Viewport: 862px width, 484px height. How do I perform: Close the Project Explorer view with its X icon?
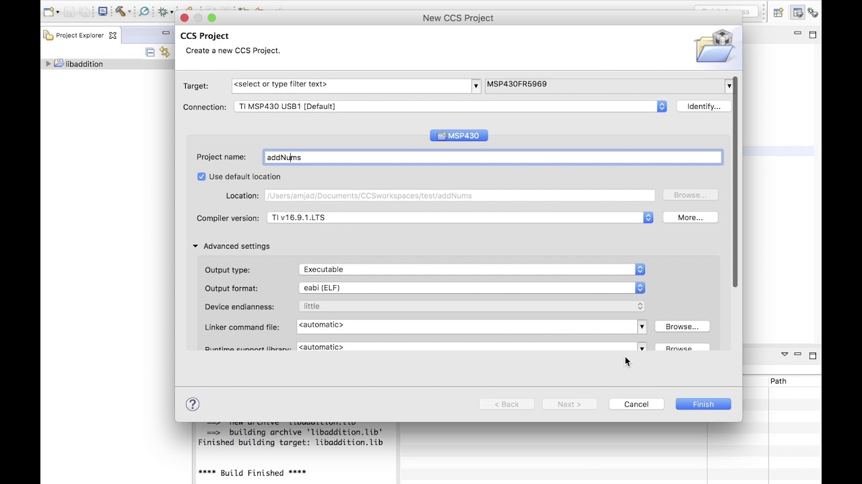pos(113,35)
